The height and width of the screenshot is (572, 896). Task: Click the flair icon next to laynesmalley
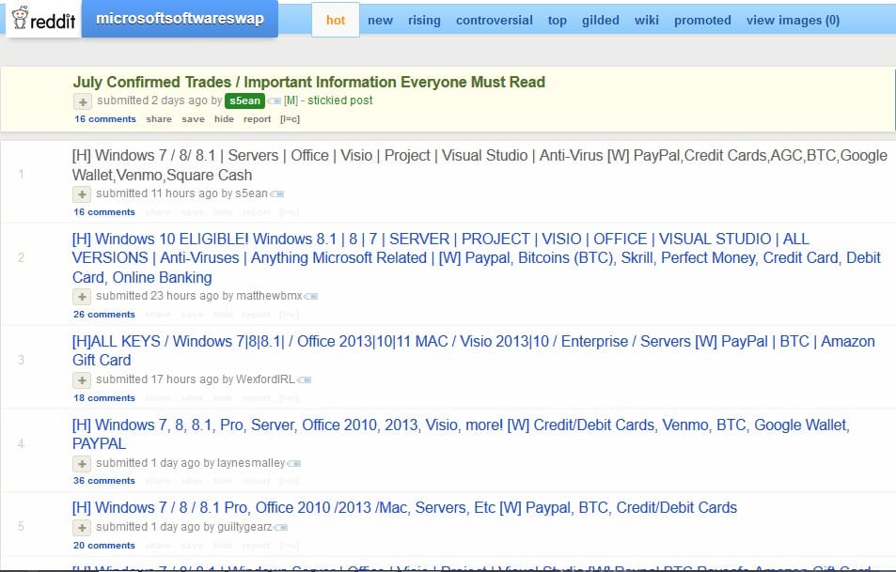(x=294, y=464)
